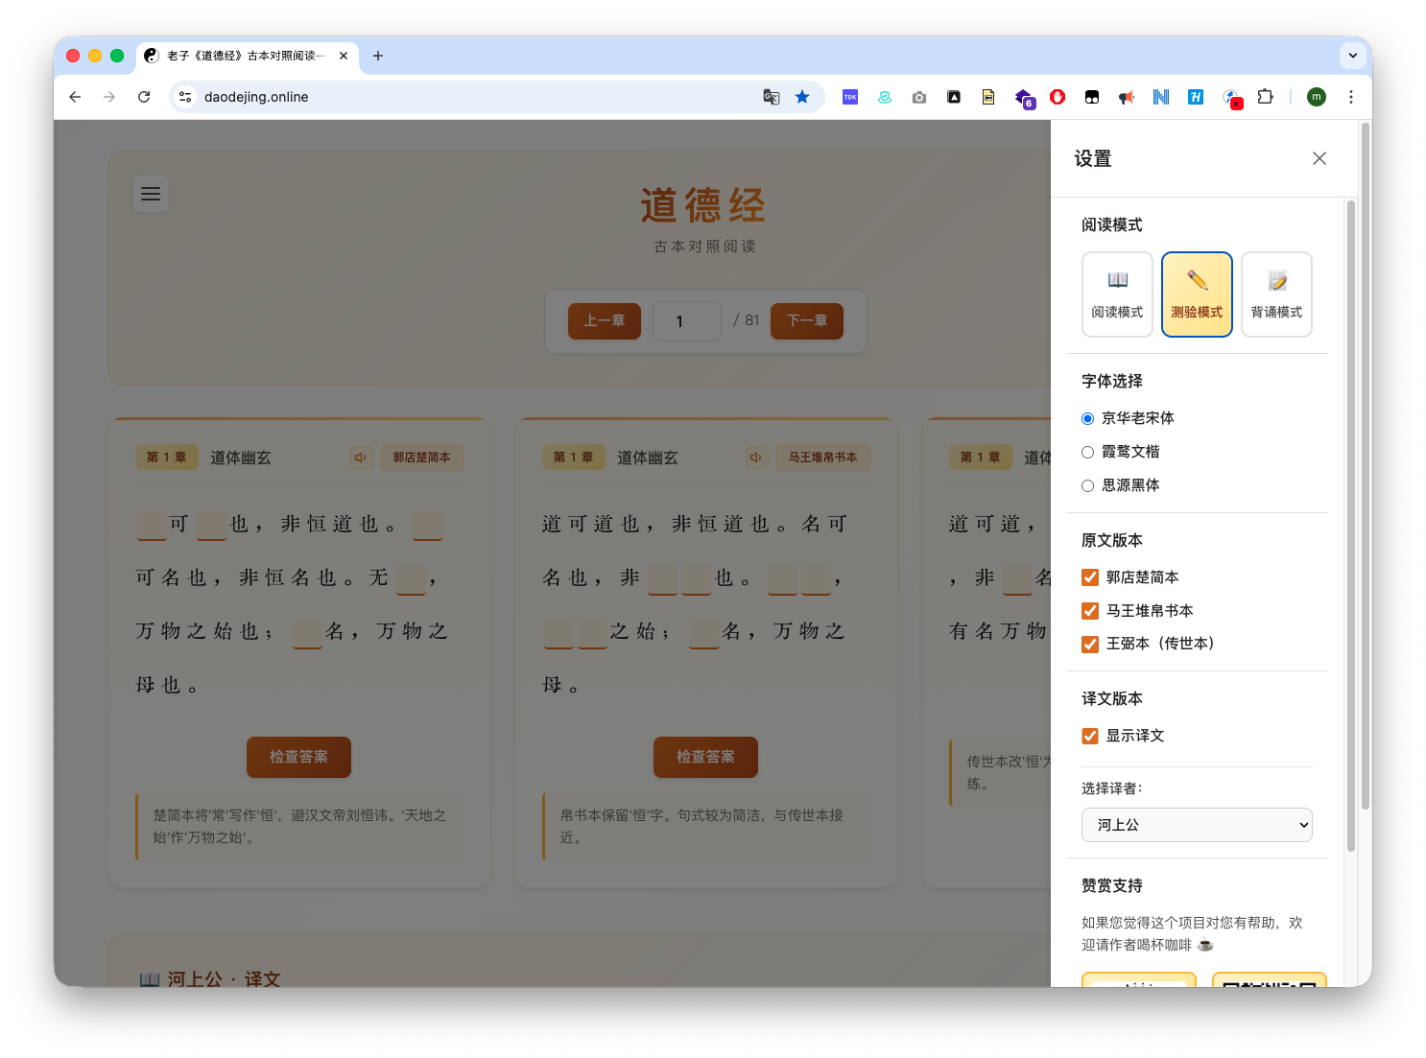
Task: Open the browser extensions puzzle icon
Action: click(x=1266, y=97)
